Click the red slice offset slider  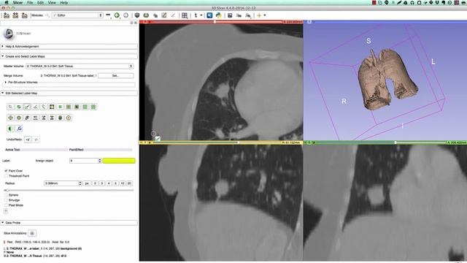pyautogui.click(x=215, y=22)
